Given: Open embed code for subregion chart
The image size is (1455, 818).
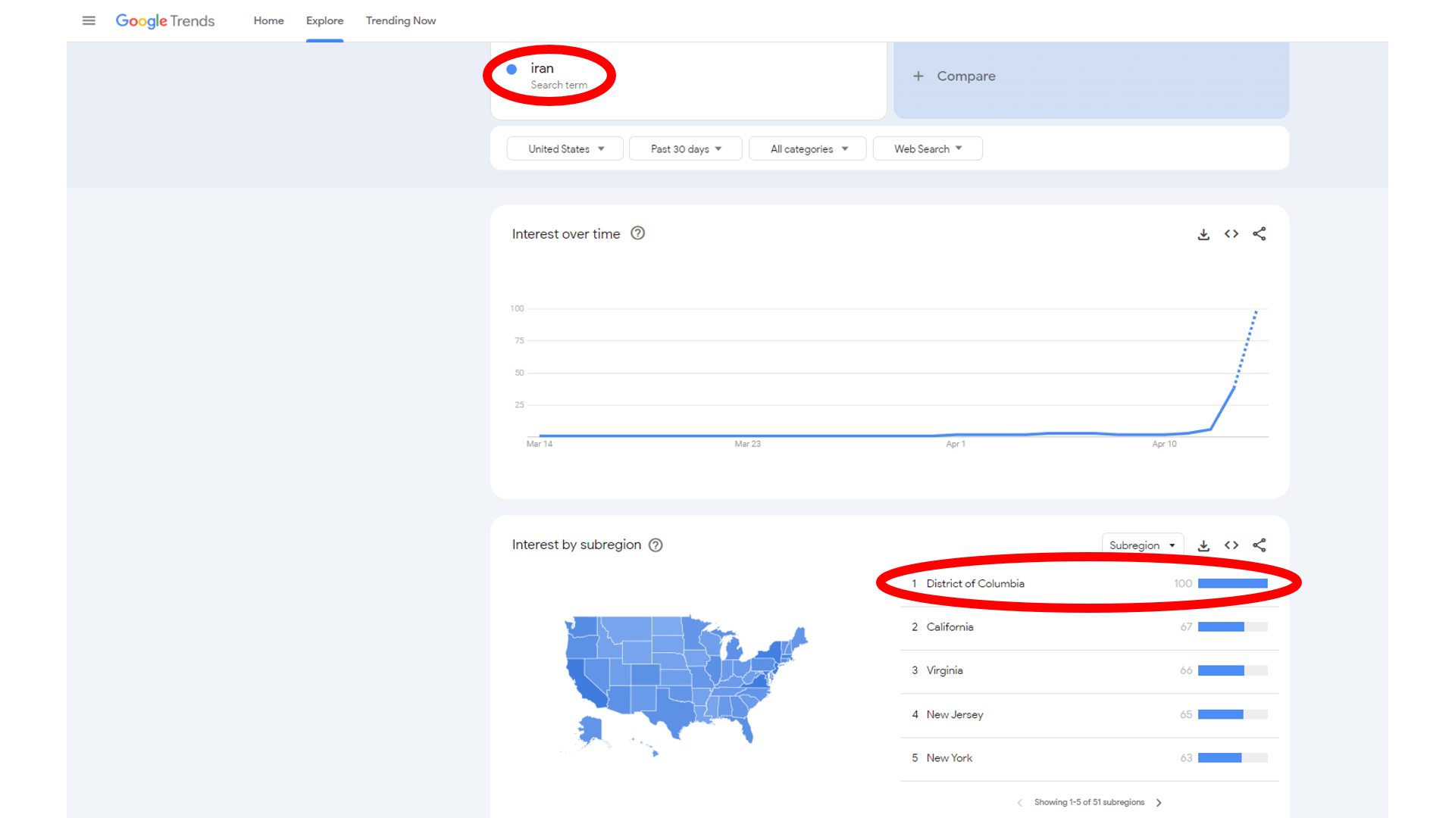Looking at the screenshot, I should pyautogui.click(x=1231, y=545).
